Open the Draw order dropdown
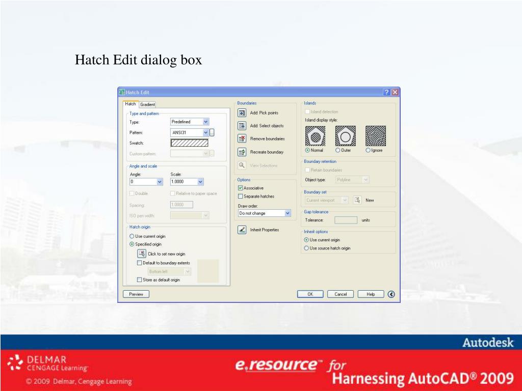Screen dimensions: 522x391 tap(265, 213)
